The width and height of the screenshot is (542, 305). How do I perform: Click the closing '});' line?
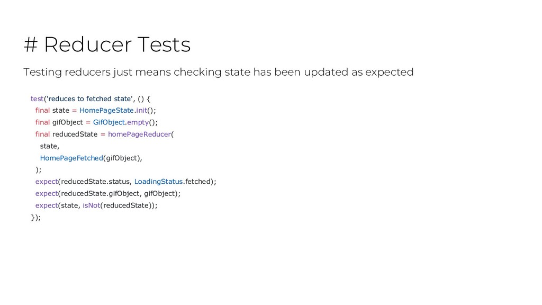point(36,218)
